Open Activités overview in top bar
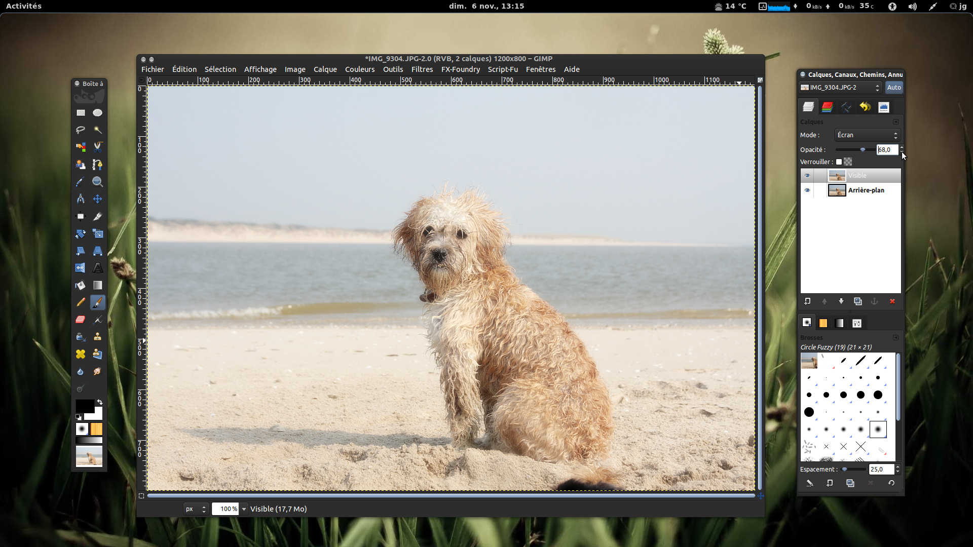The height and width of the screenshot is (547, 973). click(x=24, y=6)
